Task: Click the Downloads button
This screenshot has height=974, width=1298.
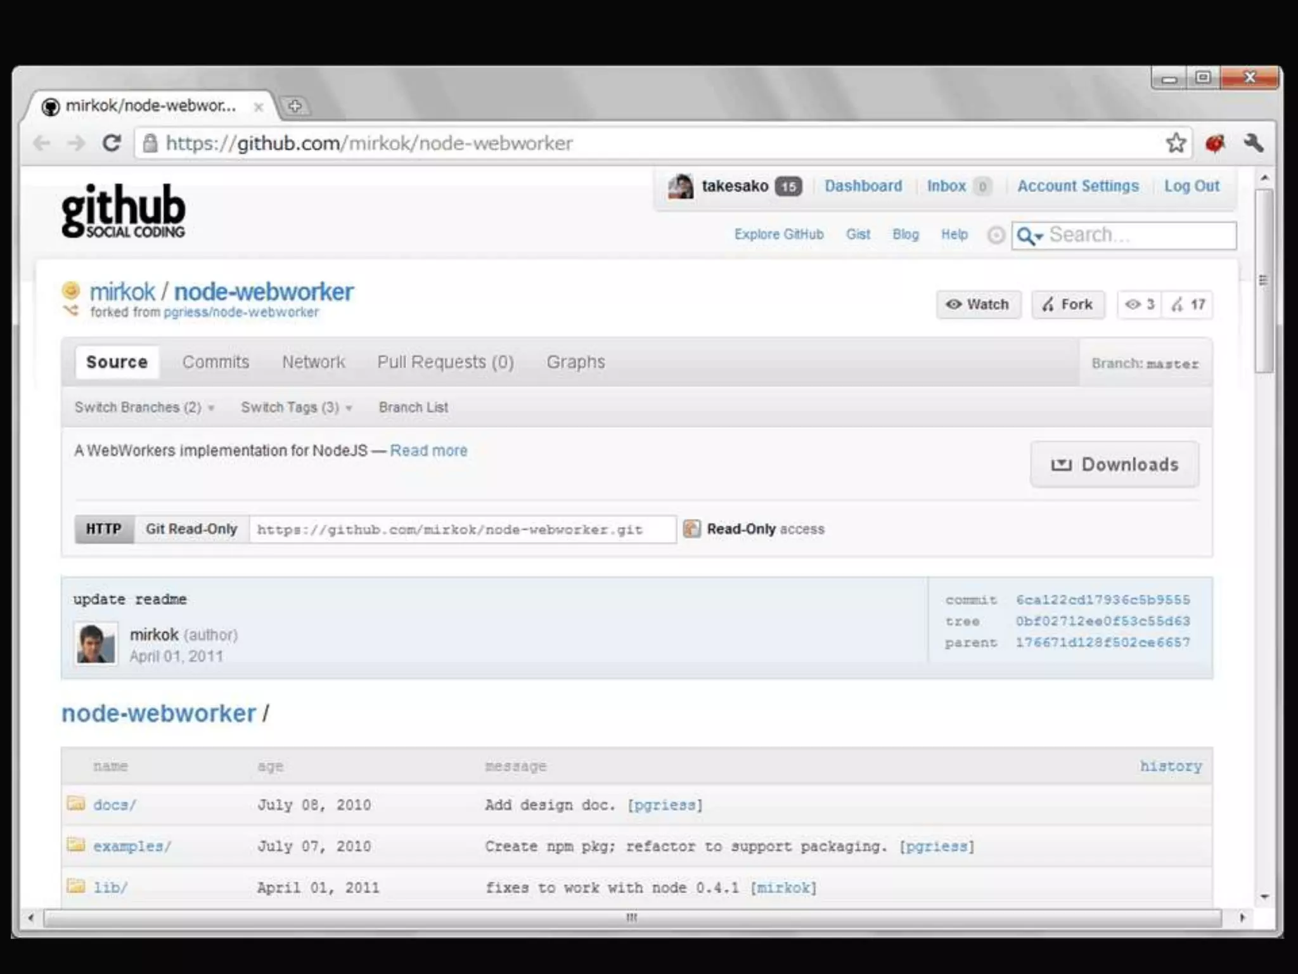Action: 1114,465
